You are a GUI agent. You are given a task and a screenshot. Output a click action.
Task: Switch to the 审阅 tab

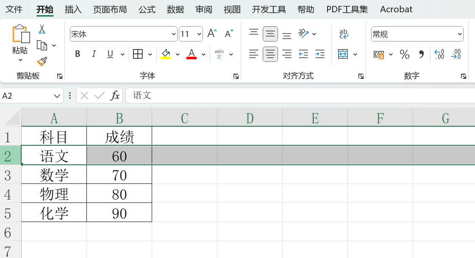click(203, 9)
